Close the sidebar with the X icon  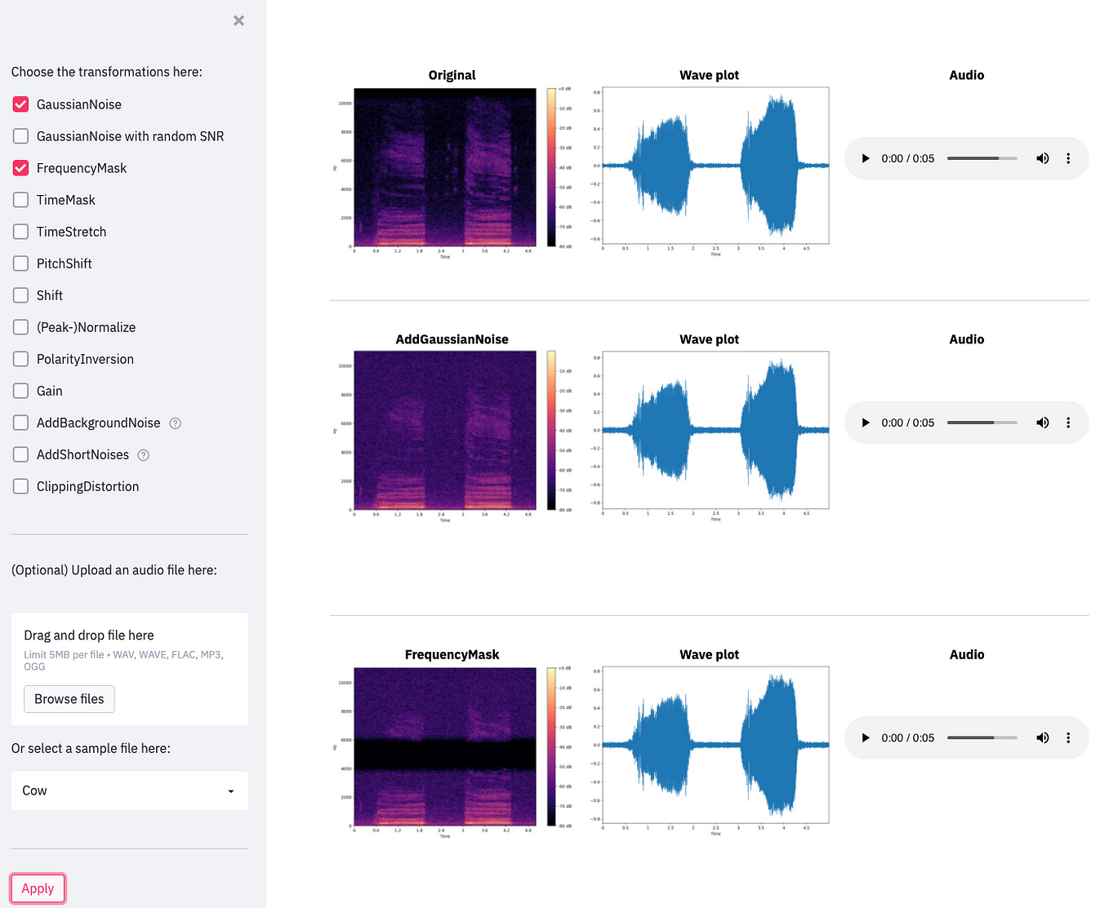[x=238, y=20]
